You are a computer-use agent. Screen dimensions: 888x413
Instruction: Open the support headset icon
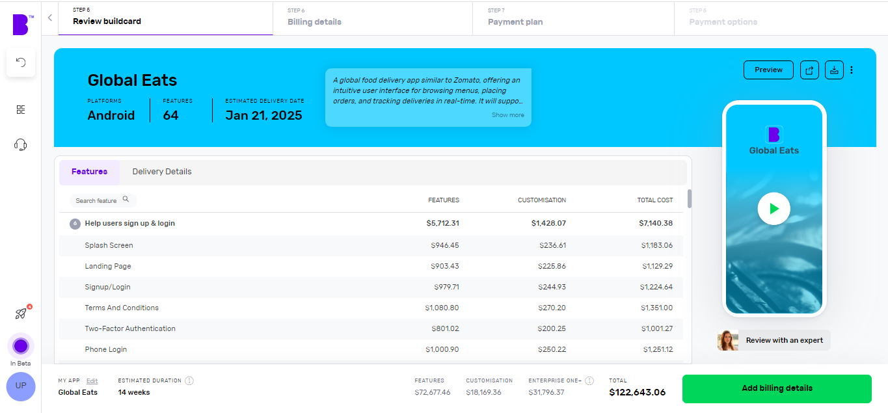(21, 144)
